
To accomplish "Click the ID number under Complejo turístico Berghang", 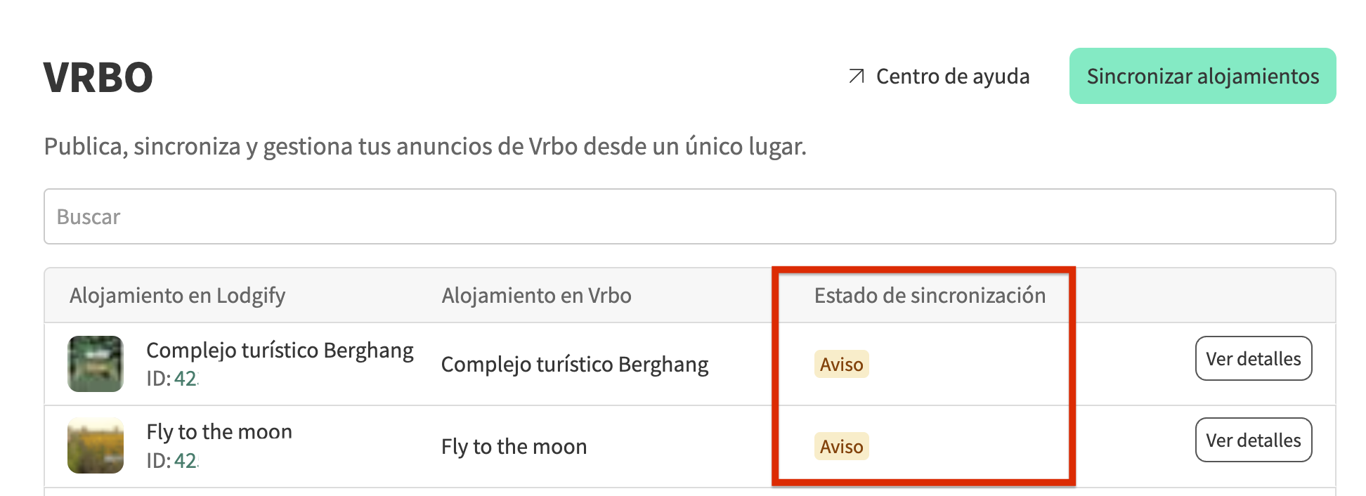I will pyautogui.click(x=186, y=379).
